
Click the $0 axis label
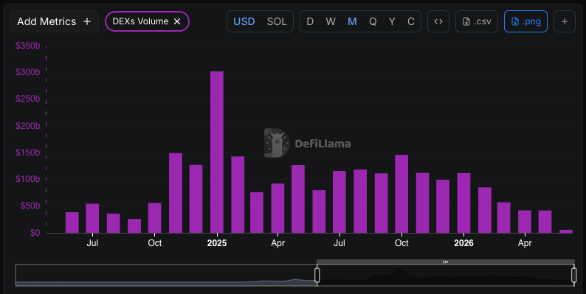point(35,233)
